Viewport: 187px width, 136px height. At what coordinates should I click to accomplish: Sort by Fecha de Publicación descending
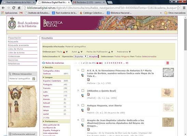tap(112, 52)
